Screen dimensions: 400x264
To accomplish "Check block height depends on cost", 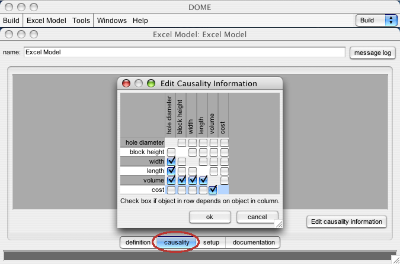I will (224, 152).
